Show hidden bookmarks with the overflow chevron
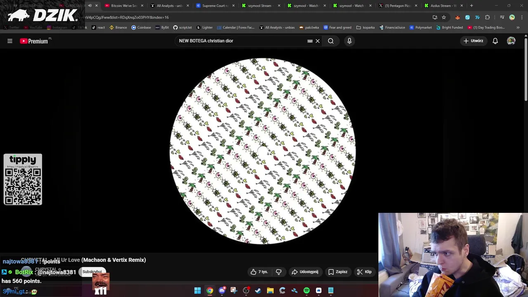This screenshot has height=297, width=528. tap(518, 28)
